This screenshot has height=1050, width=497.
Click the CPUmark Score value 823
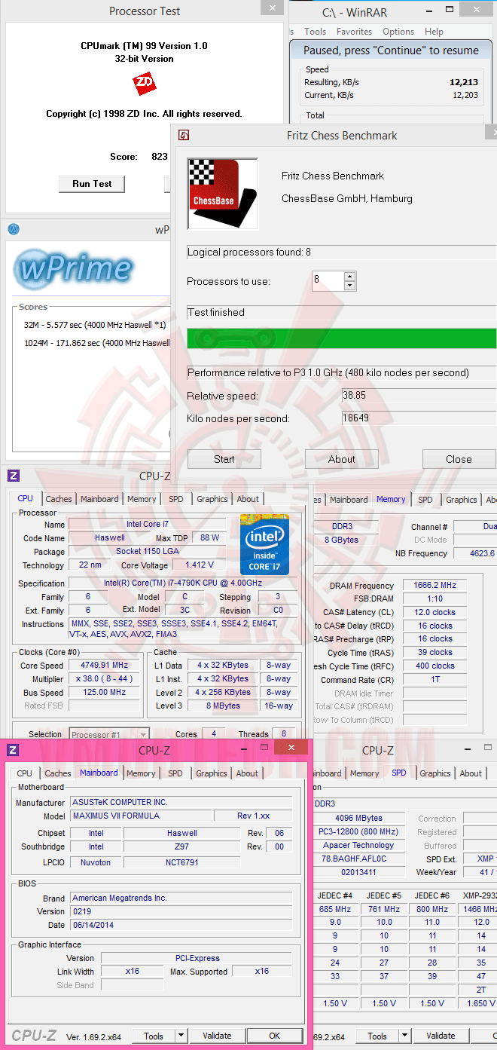pos(160,158)
